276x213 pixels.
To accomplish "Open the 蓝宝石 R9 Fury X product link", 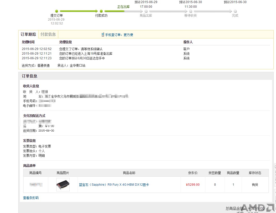I will click(x=114, y=185).
